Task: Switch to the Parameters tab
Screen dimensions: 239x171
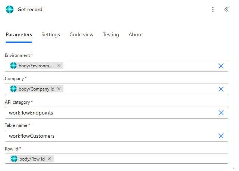Action: 19,34
